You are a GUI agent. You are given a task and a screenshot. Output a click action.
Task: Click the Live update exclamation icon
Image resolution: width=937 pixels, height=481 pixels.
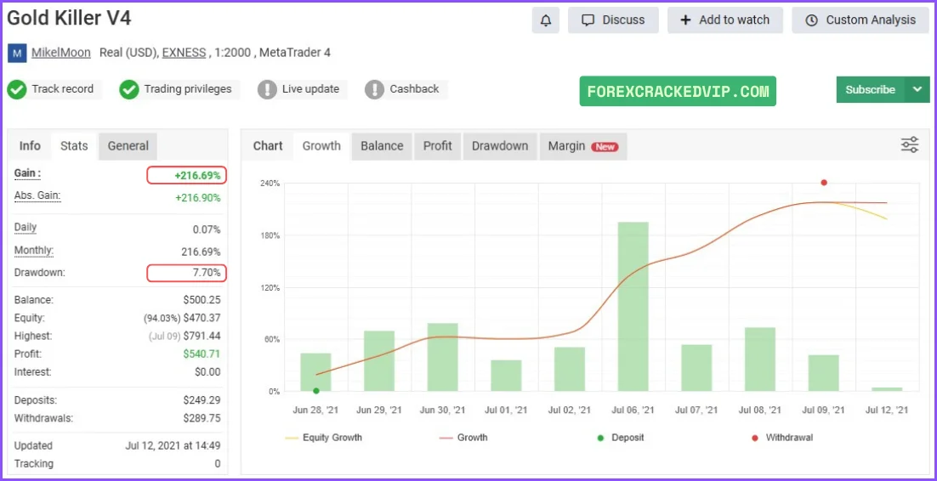click(267, 89)
